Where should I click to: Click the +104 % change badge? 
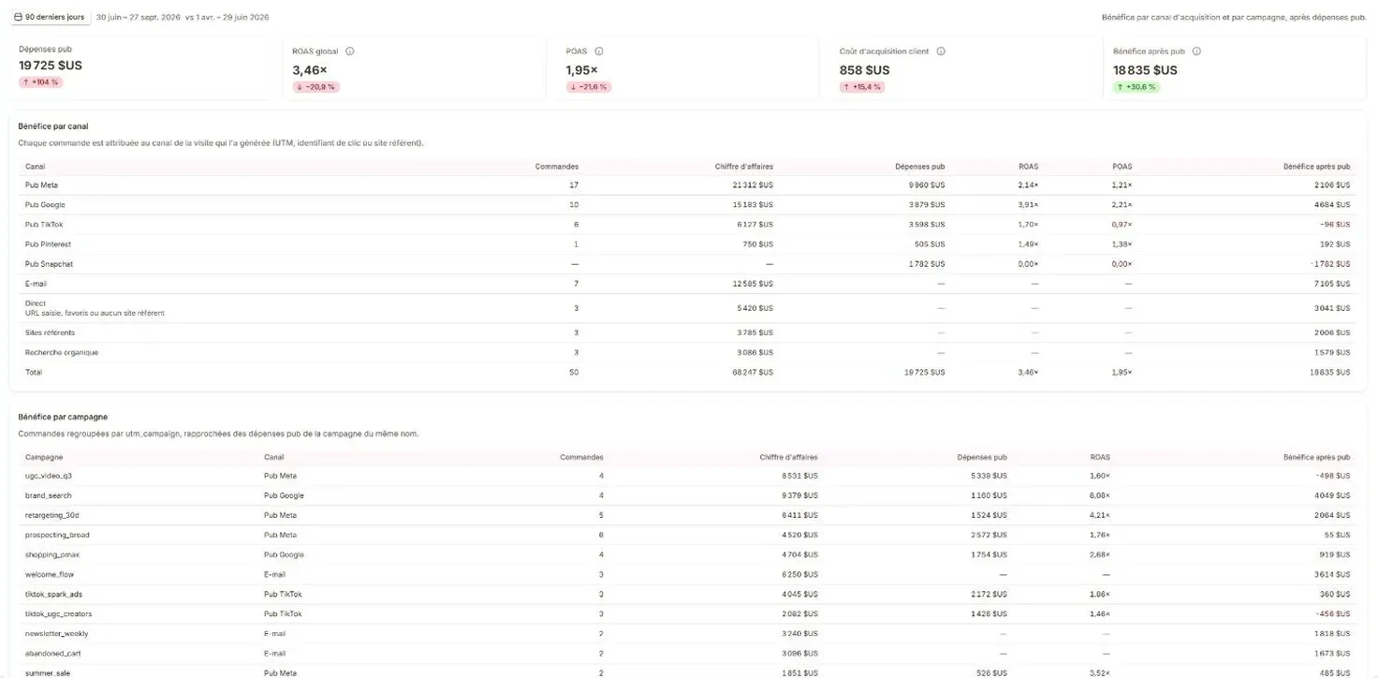pos(40,82)
